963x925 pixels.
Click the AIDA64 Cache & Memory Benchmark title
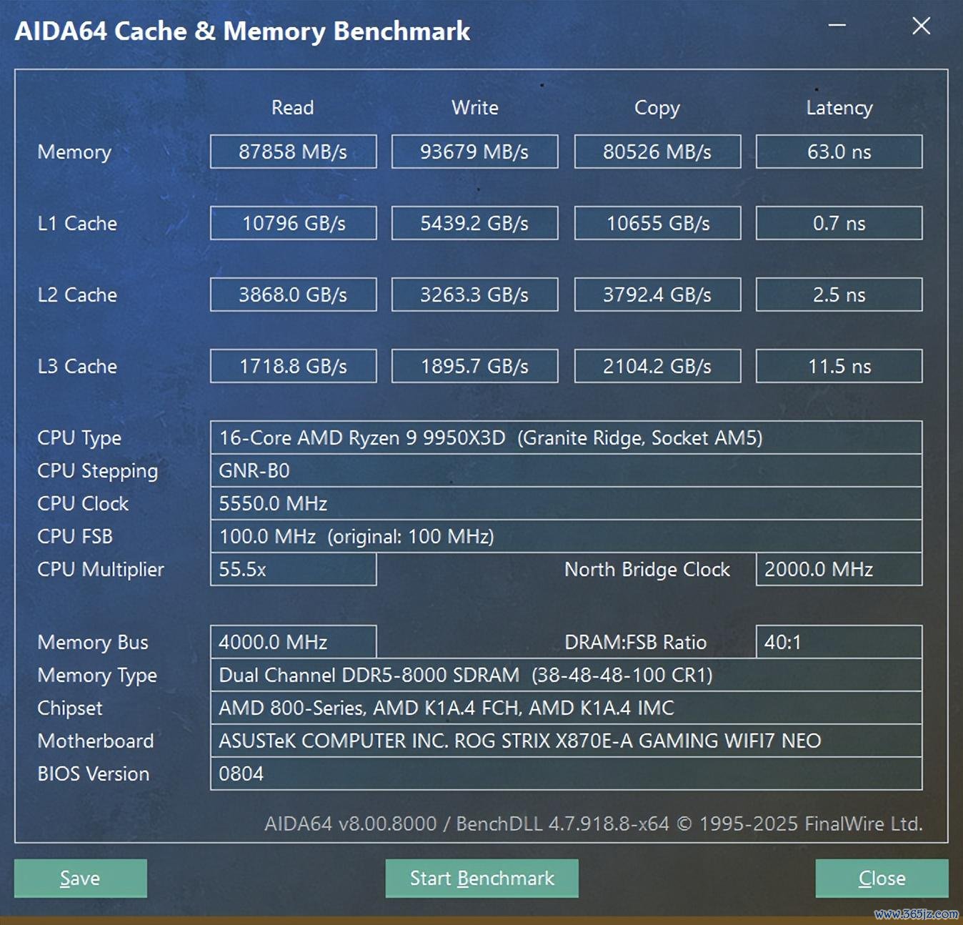[x=243, y=31]
